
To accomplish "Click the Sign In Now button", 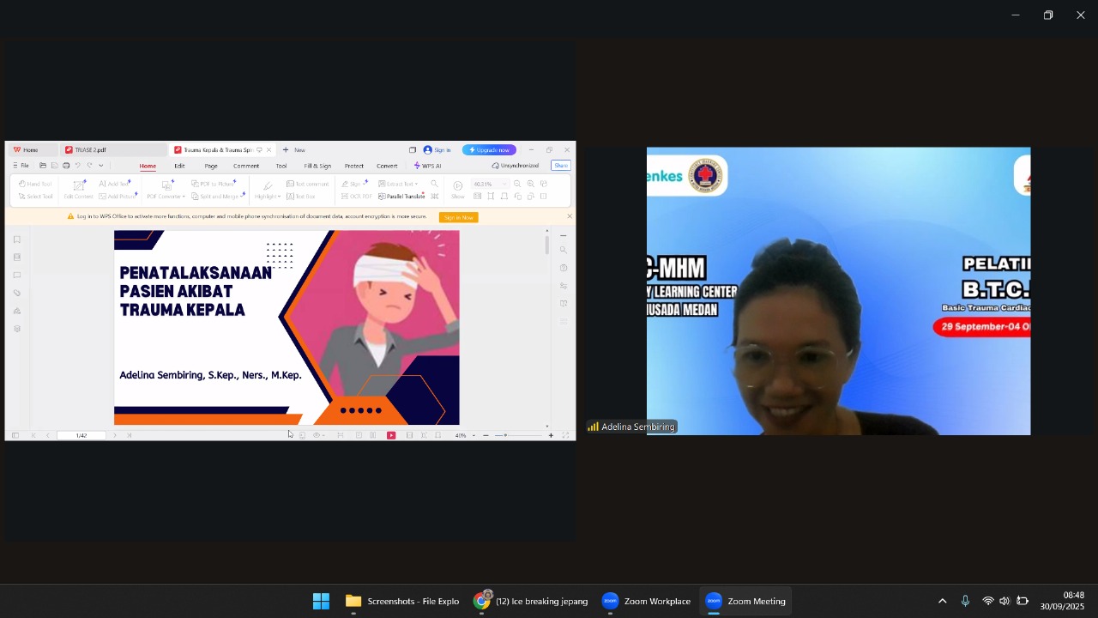I will coord(458,217).
